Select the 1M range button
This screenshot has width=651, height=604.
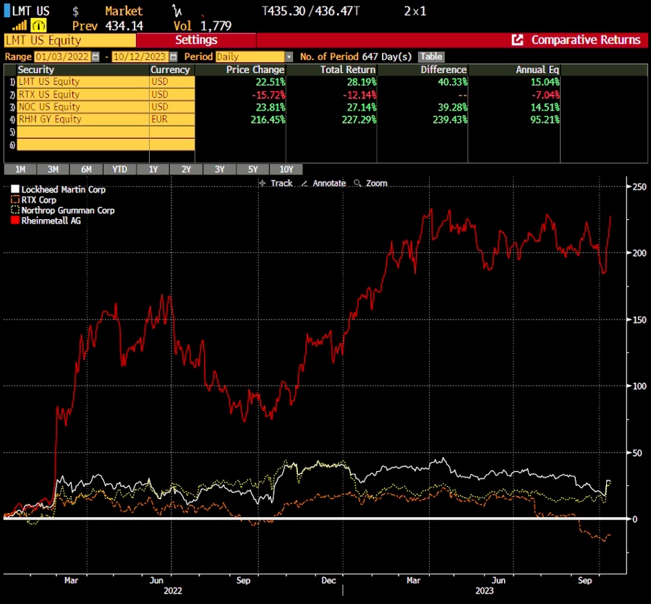[x=20, y=169]
